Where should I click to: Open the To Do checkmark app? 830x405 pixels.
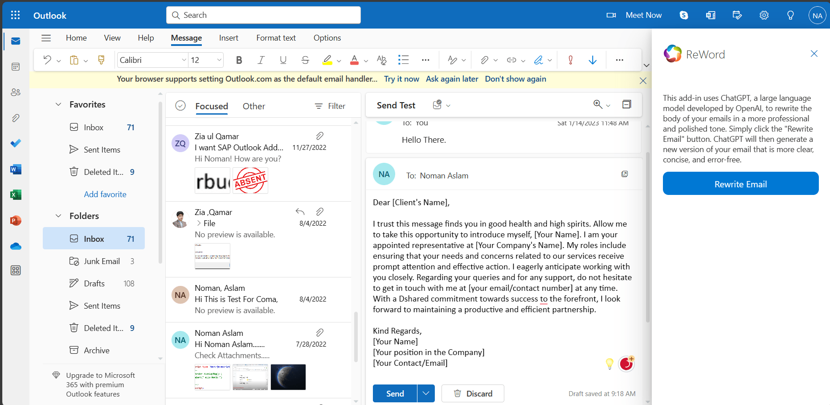coord(16,143)
